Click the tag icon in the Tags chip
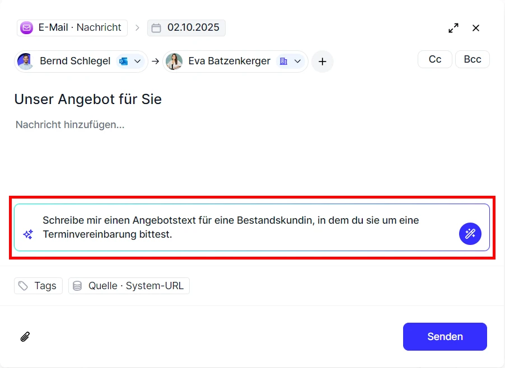Image resolution: width=505 pixels, height=368 pixels. tap(23, 286)
